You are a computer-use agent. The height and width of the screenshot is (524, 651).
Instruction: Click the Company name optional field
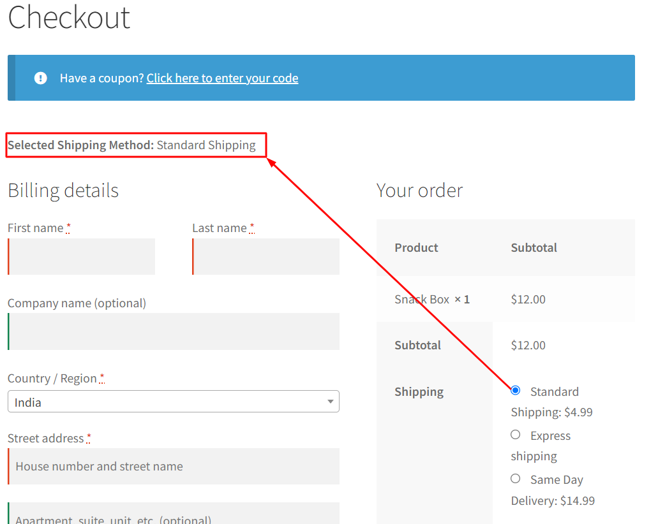[x=174, y=331]
